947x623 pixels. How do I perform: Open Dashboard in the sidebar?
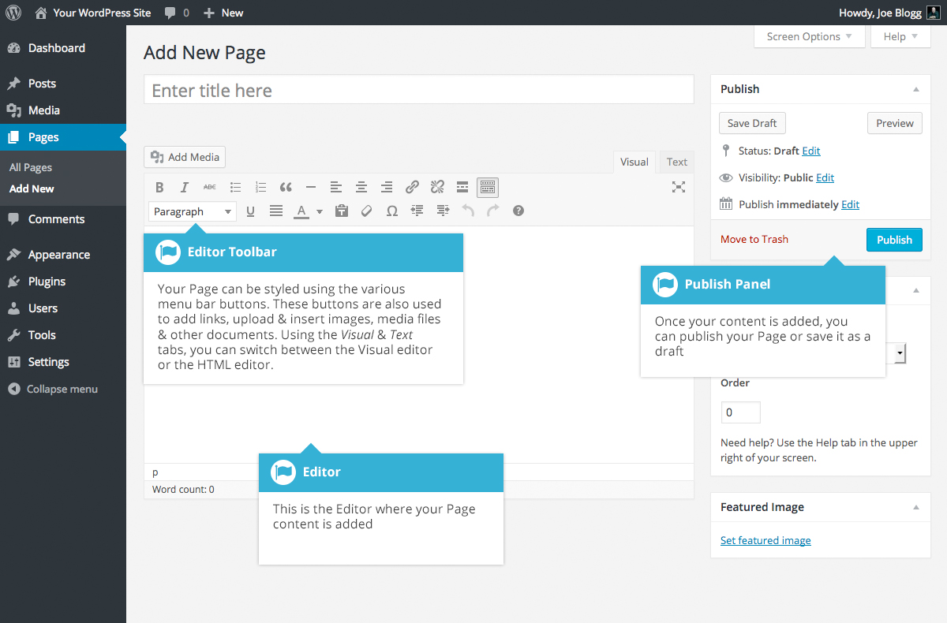63,48
